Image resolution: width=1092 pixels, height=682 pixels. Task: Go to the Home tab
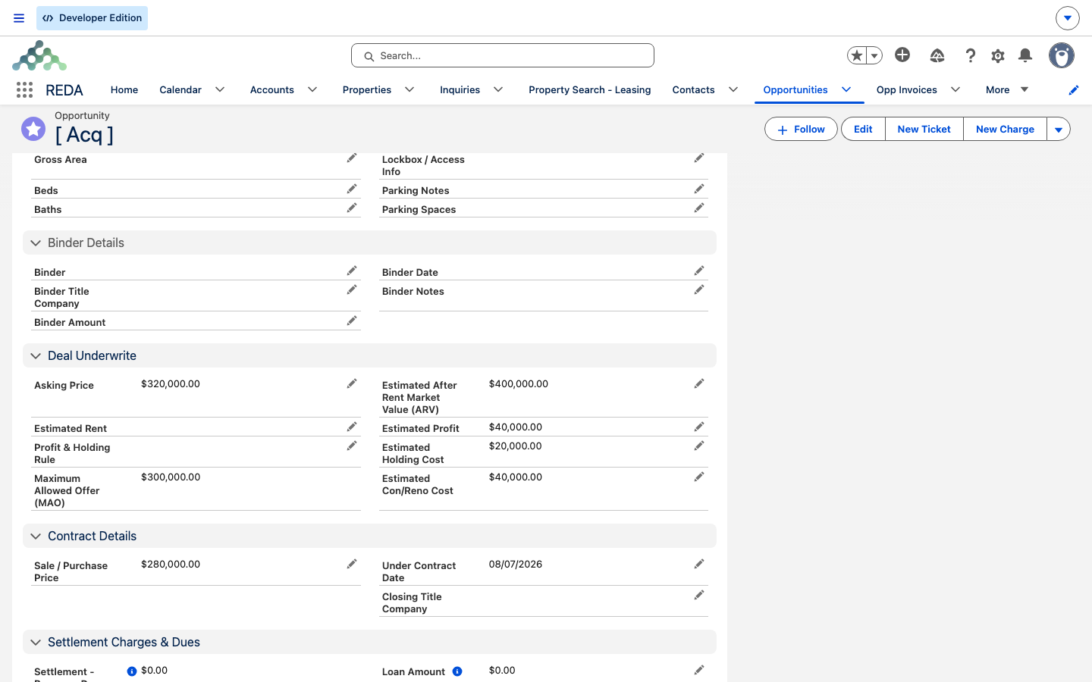coord(124,89)
